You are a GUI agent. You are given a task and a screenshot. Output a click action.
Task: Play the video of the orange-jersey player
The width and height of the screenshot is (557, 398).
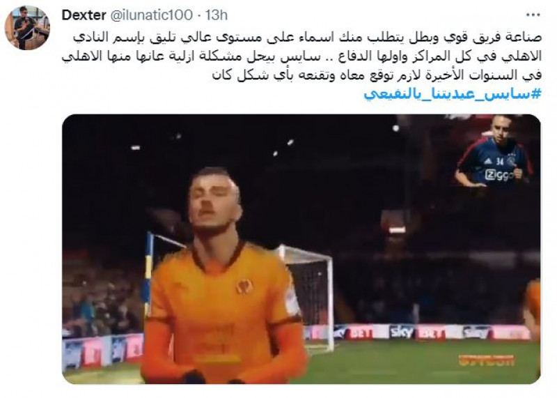pyautogui.click(x=301, y=249)
